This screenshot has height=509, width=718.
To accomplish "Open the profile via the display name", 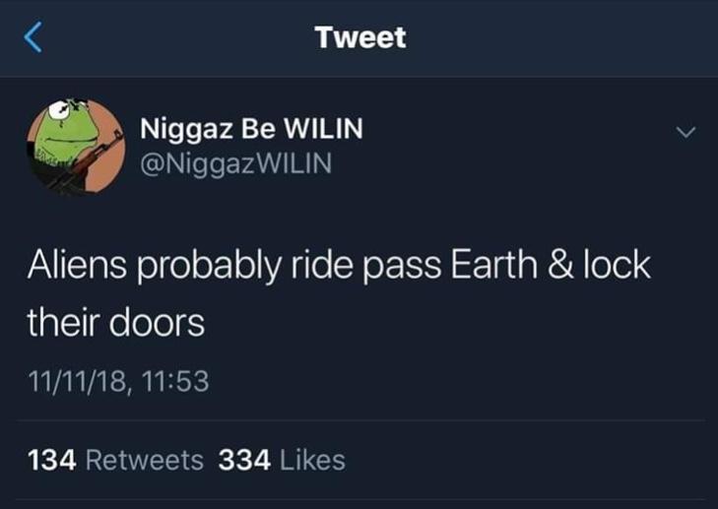I will click(x=251, y=129).
